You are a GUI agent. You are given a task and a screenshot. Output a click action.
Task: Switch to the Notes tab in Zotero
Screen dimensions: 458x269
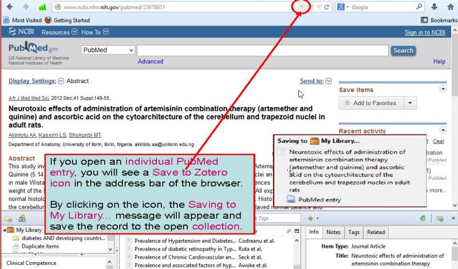pos(333,232)
